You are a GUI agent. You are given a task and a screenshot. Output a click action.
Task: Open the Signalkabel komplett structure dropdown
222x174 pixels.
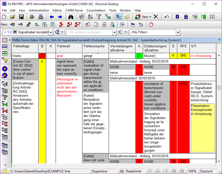click(51, 32)
